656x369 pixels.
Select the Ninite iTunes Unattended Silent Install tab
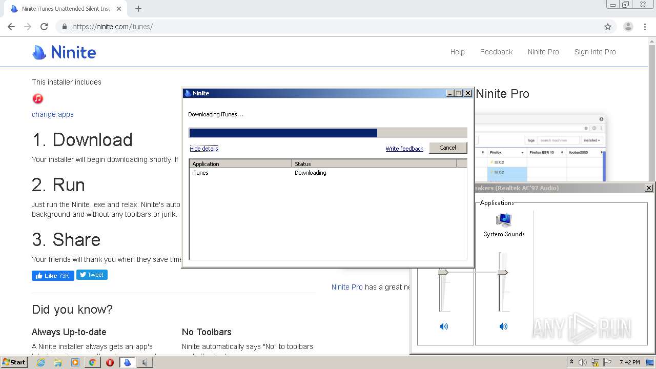(66, 9)
